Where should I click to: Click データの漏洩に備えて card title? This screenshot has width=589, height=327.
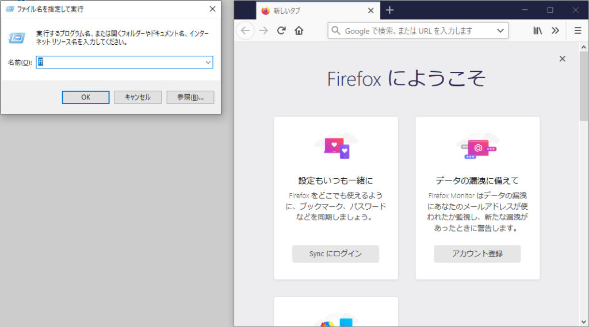477,180
